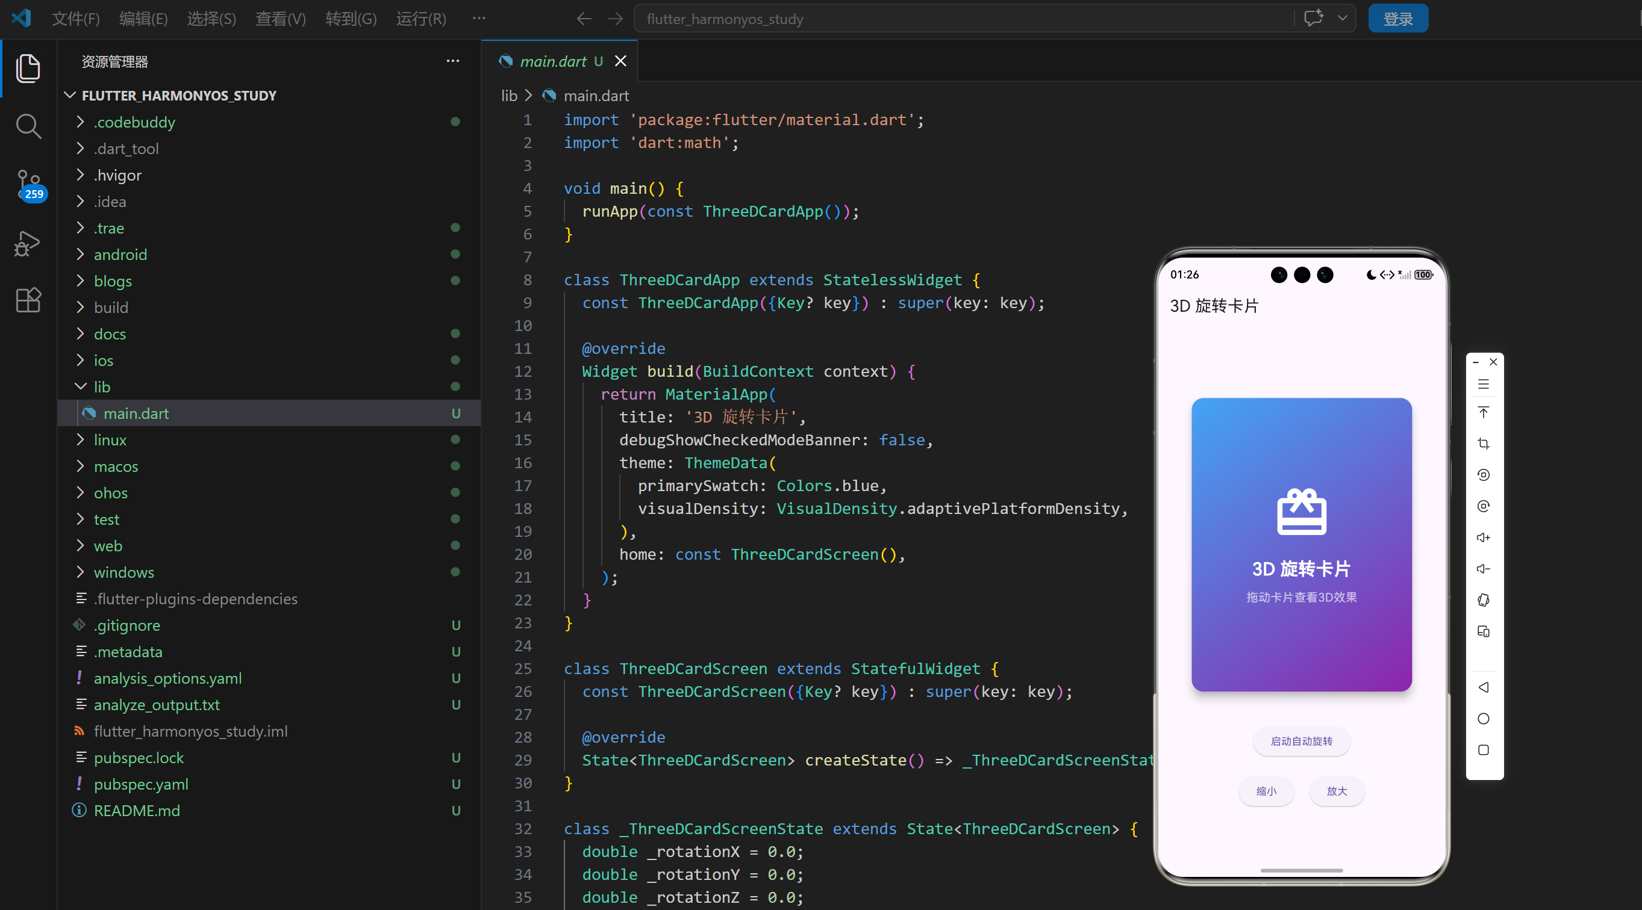Click the 登录 login button
Image resolution: width=1642 pixels, height=910 pixels.
[1398, 19]
